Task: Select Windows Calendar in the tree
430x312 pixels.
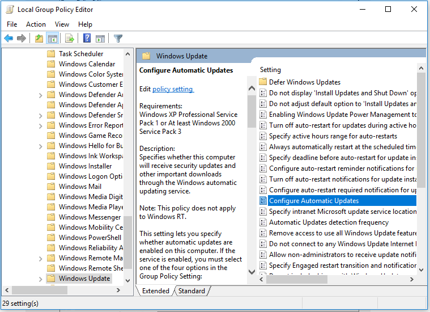Action: click(87, 64)
